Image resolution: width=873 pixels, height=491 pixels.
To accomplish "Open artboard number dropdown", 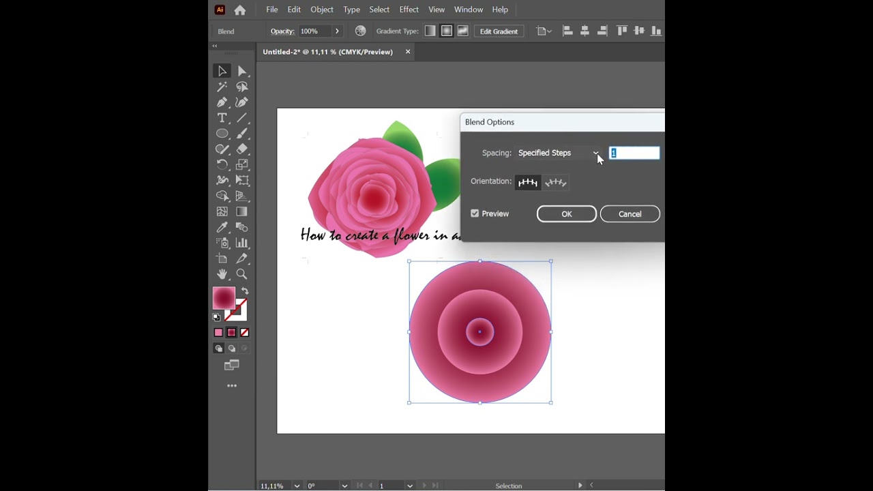I will pos(410,486).
